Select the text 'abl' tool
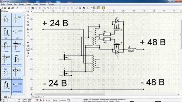Screen dimensions: 182x102 click(x=28, y=42)
